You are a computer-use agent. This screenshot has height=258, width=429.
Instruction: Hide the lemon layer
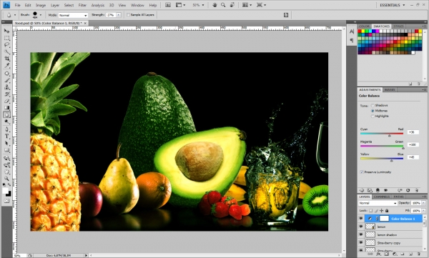361,227
